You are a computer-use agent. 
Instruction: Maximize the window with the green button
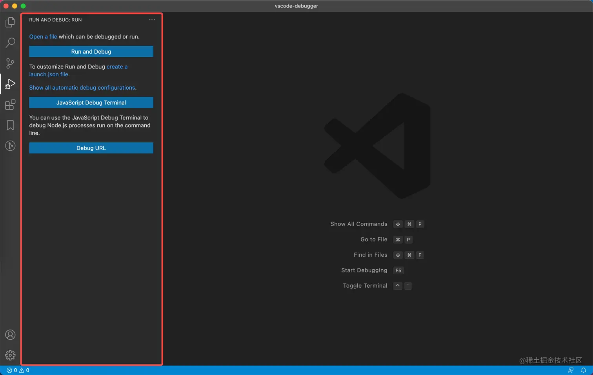tap(23, 6)
